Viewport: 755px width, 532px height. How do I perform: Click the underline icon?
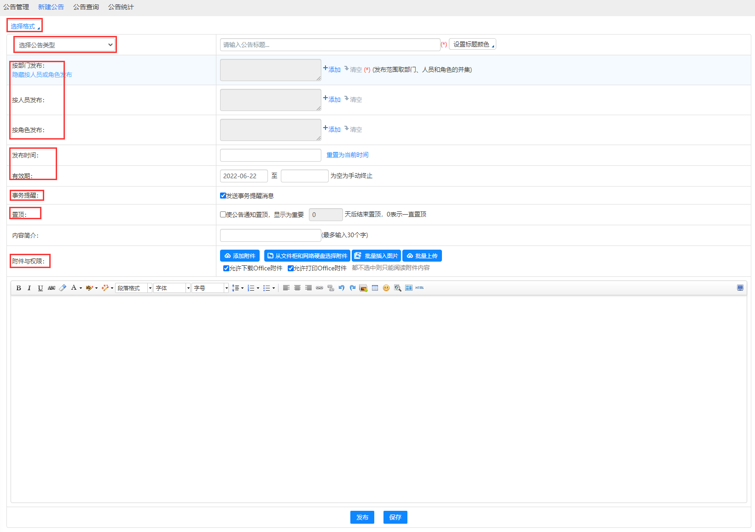pos(41,288)
